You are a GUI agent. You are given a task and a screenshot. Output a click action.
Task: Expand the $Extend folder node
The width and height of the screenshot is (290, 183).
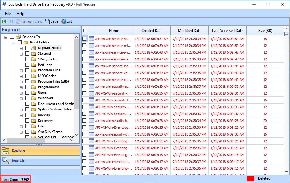[21, 54]
